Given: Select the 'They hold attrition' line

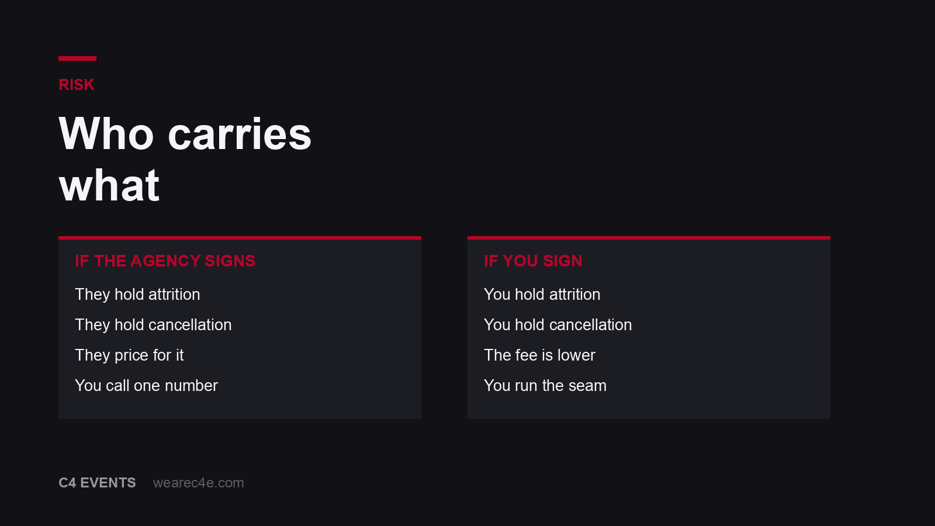Looking at the screenshot, I should pyautogui.click(x=137, y=295).
